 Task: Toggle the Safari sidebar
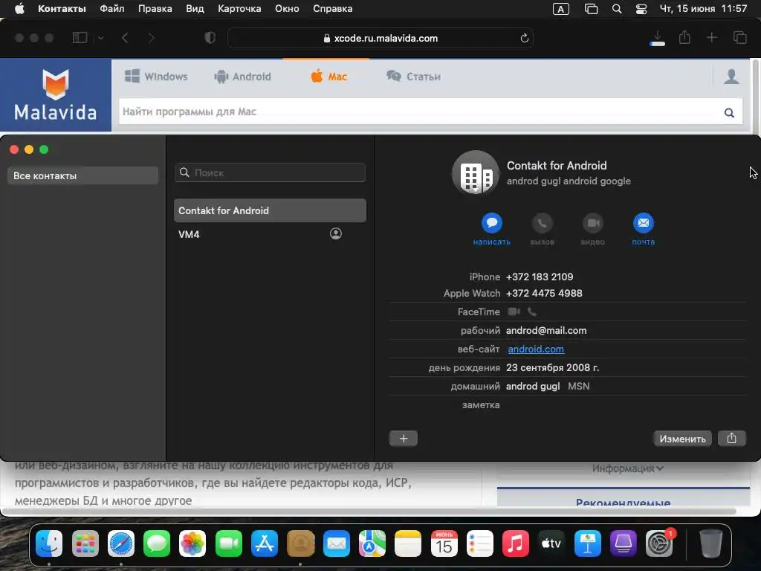click(x=80, y=38)
